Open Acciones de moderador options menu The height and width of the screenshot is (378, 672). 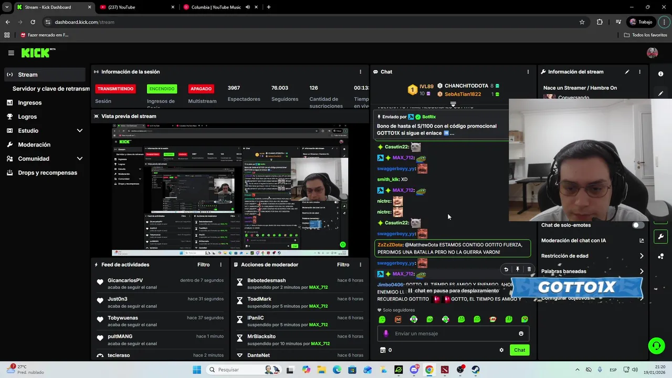click(360, 265)
